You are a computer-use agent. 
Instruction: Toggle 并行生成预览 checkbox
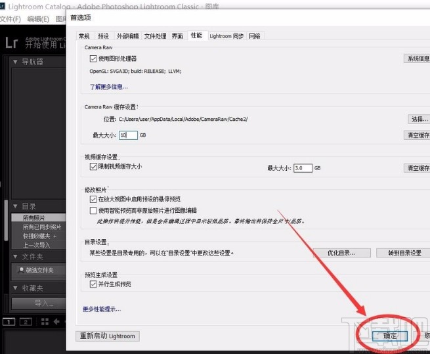click(93, 284)
